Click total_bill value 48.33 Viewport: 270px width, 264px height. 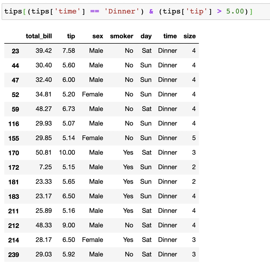tap(44, 225)
